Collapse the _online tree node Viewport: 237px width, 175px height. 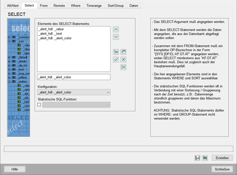click(x=9, y=82)
